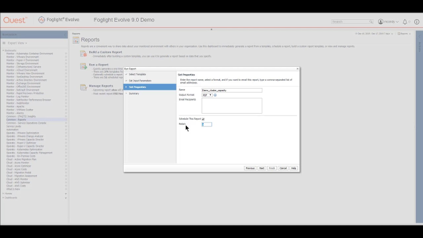Click the bookmark star next to Monitor - Storage Environment
The image size is (423, 238).
(66, 63)
